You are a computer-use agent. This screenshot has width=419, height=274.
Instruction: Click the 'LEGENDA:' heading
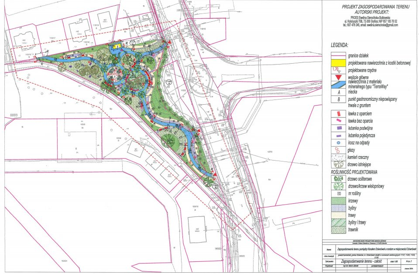[x=339, y=45]
